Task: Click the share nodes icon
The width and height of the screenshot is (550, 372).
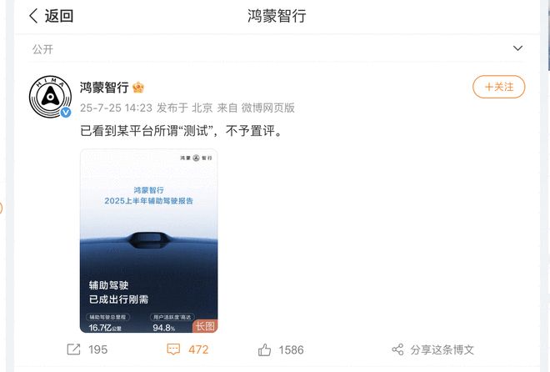Action: coord(397,349)
